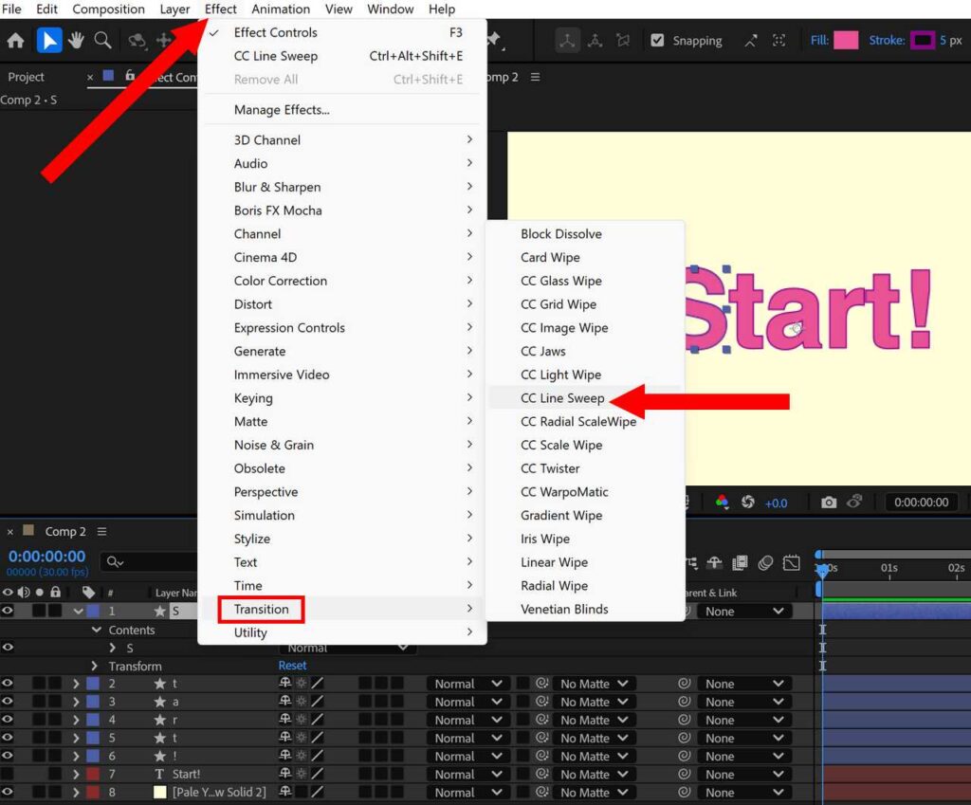This screenshot has width=971, height=805.
Task: Open the Animation menu
Action: 281,9
